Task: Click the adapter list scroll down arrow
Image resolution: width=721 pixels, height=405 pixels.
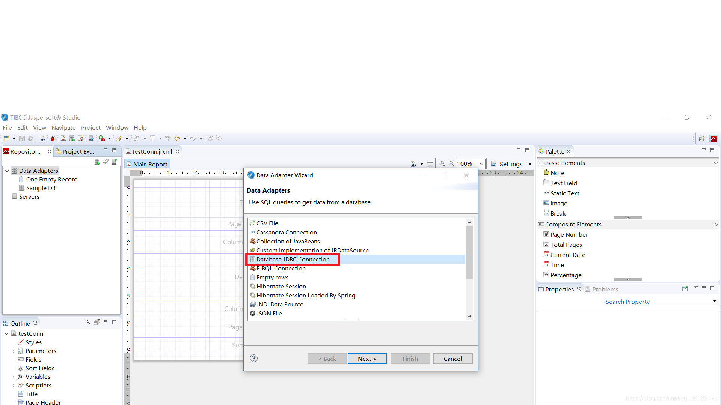Action: [x=469, y=316]
